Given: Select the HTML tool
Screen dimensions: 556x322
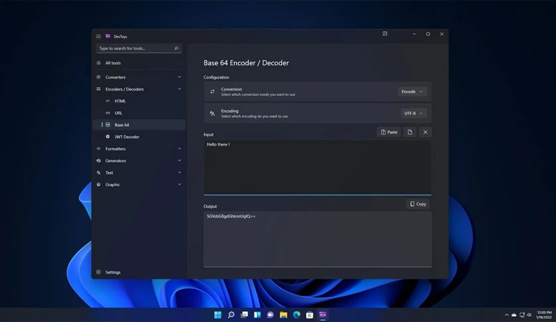Looking at the screenshot, I should [x=139, y=101].
